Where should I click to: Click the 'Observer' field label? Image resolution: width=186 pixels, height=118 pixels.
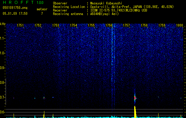pyautogui.click(x=60, y=3)
